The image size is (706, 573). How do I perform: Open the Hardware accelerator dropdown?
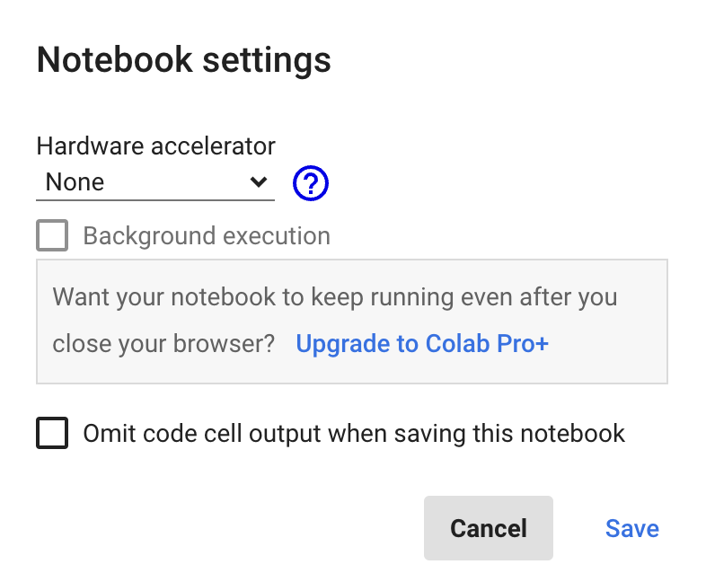[154, 182]
